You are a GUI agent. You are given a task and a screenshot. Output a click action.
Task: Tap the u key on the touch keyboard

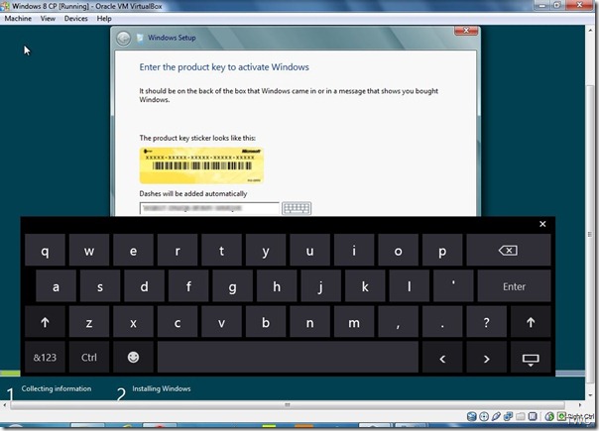pos(309,251)
